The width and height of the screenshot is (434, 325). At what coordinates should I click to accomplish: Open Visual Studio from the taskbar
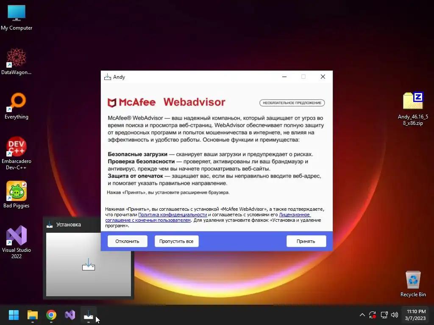tap(70, 315)
